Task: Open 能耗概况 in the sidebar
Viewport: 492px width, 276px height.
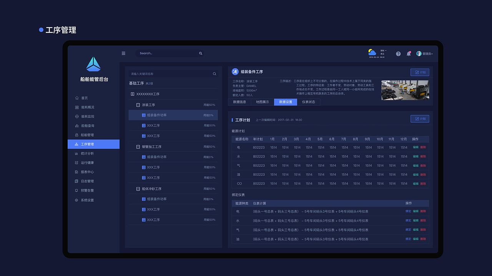Action: click(x=85, y=107)
